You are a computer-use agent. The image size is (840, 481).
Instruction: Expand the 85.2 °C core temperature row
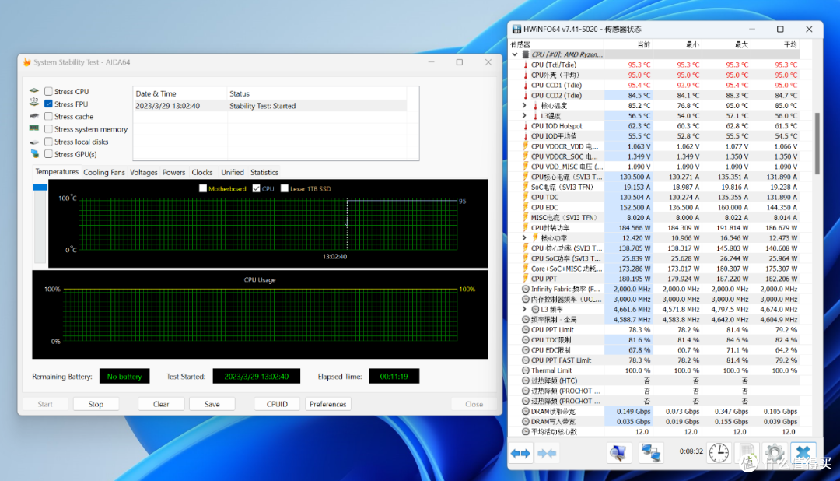(x=524, y=106)
